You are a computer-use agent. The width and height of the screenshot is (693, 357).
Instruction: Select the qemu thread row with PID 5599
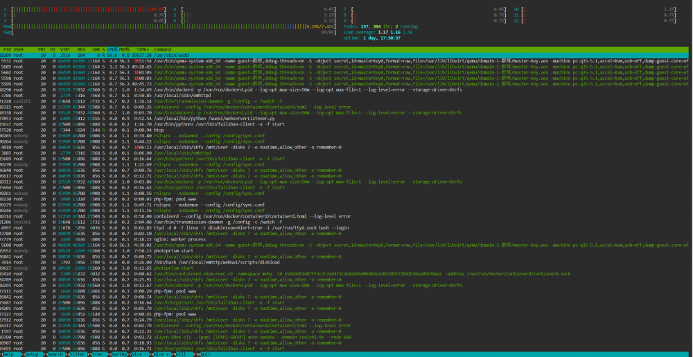344,84
